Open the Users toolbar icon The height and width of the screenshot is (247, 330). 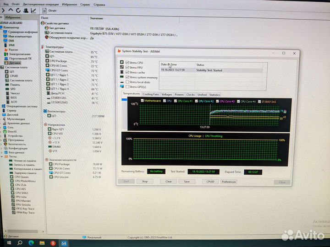pos(26,10)
